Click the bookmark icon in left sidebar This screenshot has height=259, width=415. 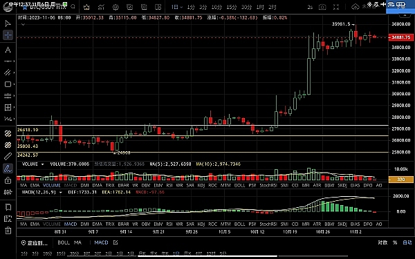coord(8,207)
